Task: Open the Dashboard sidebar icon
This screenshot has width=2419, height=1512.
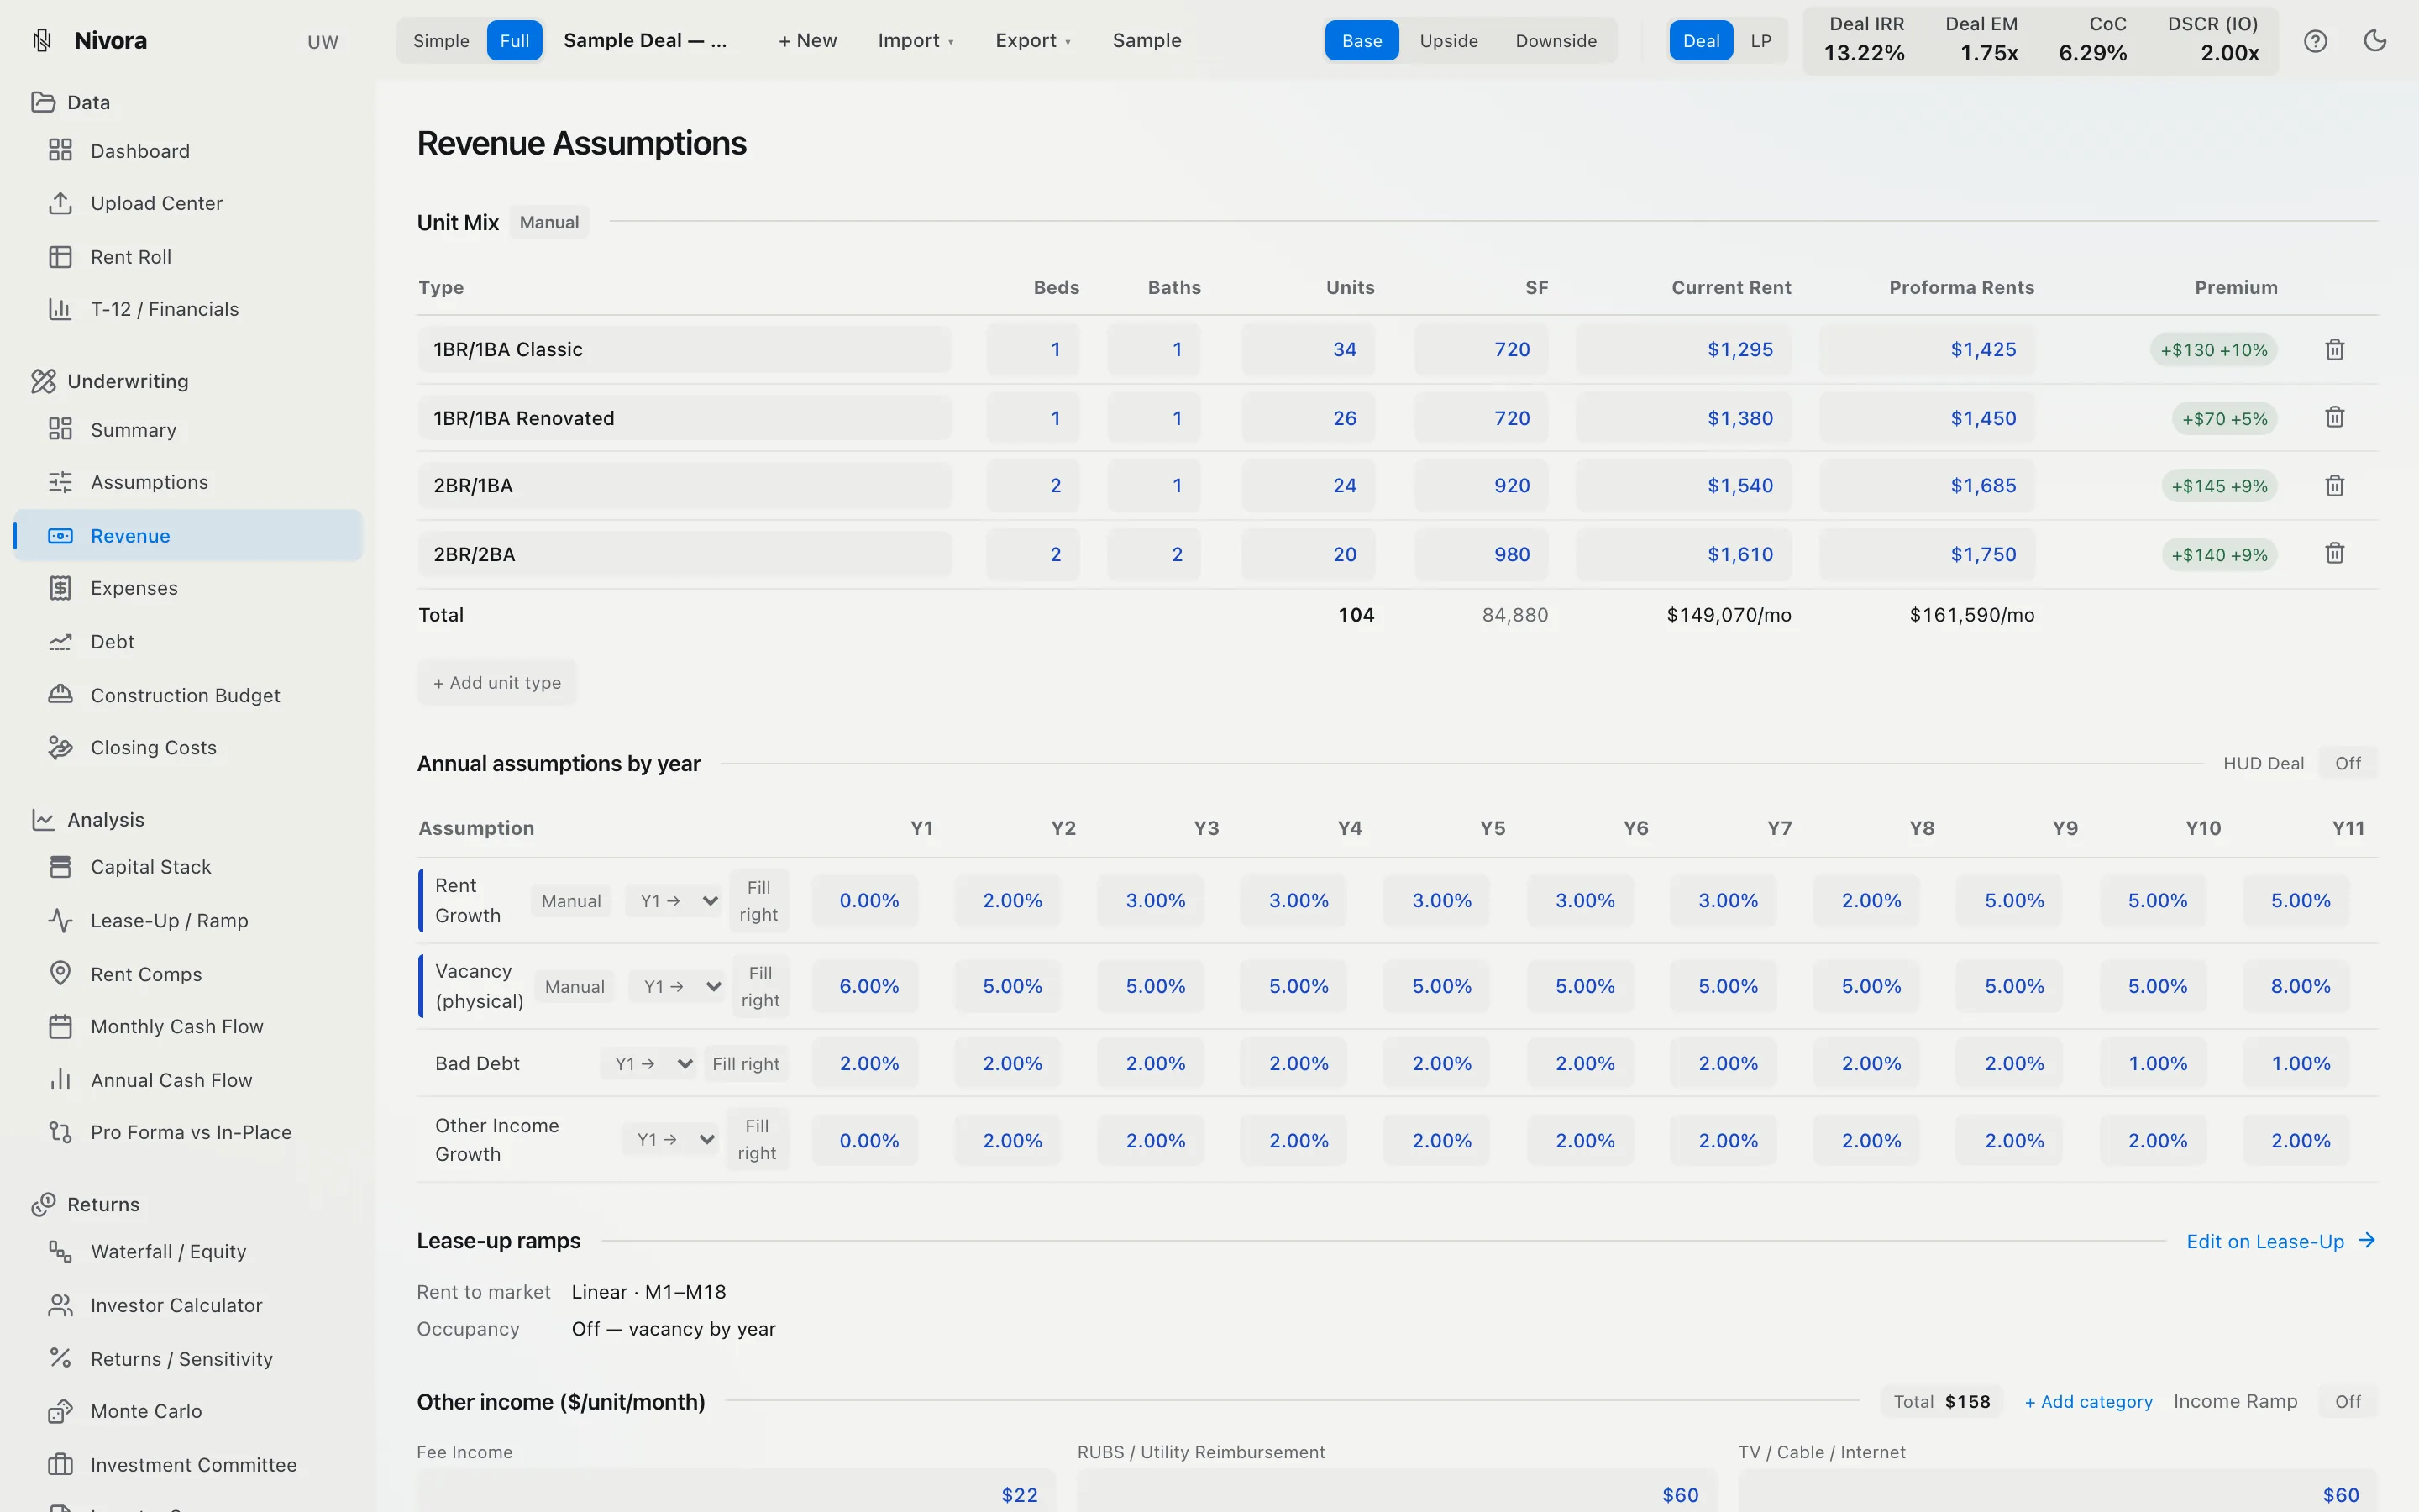Action: pos(60,150)
